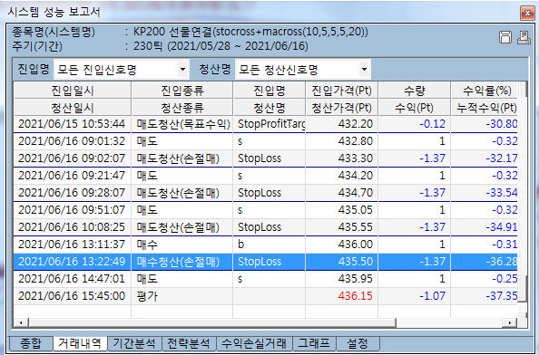Click the save report icon

click(x=505, y=37)
